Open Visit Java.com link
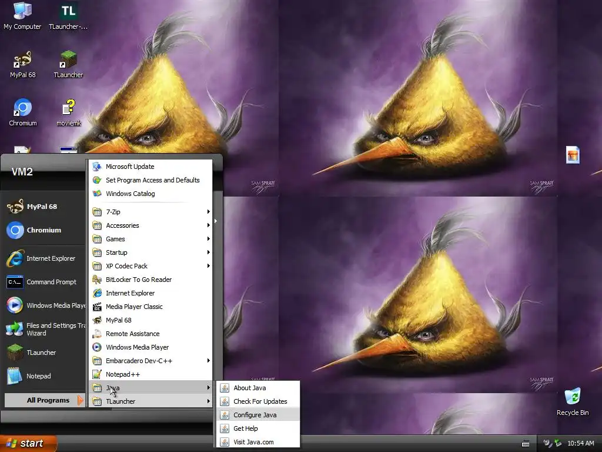This screenshot has height=452, width=602. [258, 442]
